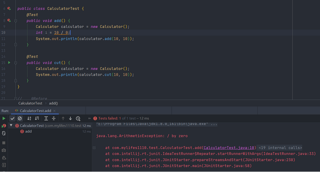Click the cut method name
The height and width of the screenshot is (172, 320).
58,63
